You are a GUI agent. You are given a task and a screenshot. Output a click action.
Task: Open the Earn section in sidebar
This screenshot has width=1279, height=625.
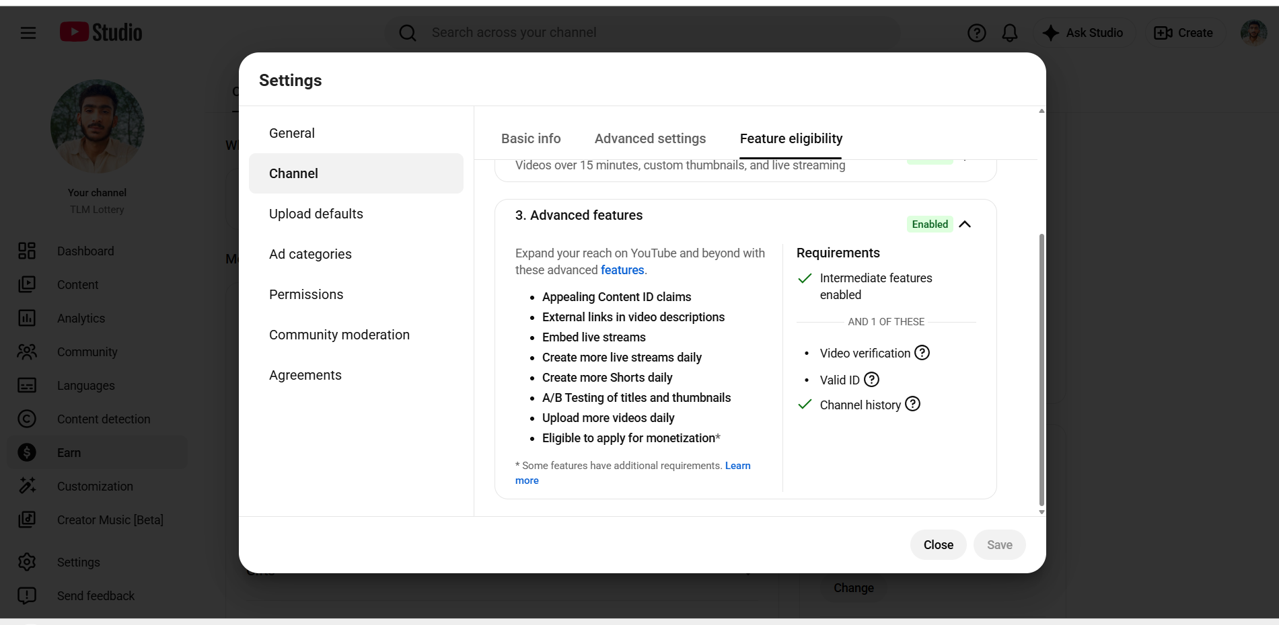(98, 453)
